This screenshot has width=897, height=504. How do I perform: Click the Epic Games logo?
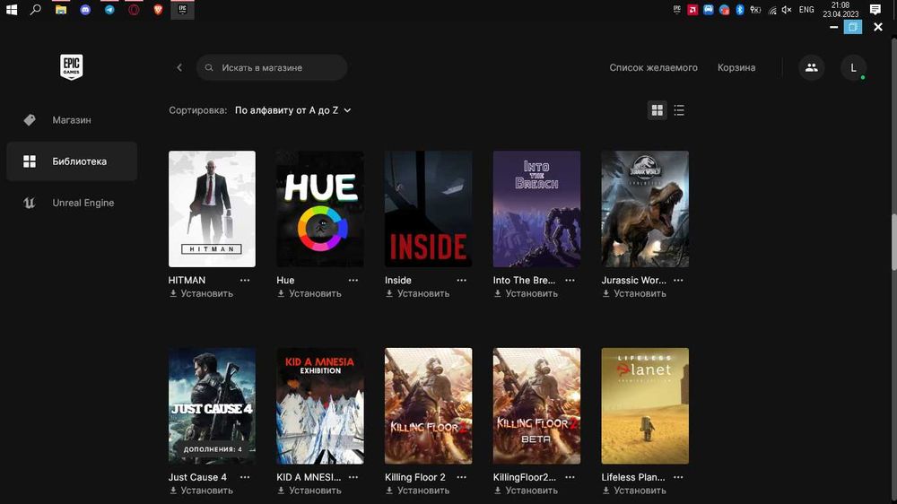pyautogui.click(x=72, y=67)
